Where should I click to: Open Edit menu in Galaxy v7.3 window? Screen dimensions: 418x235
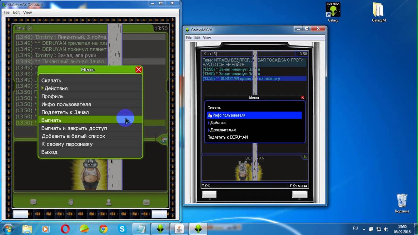(16, 12)
